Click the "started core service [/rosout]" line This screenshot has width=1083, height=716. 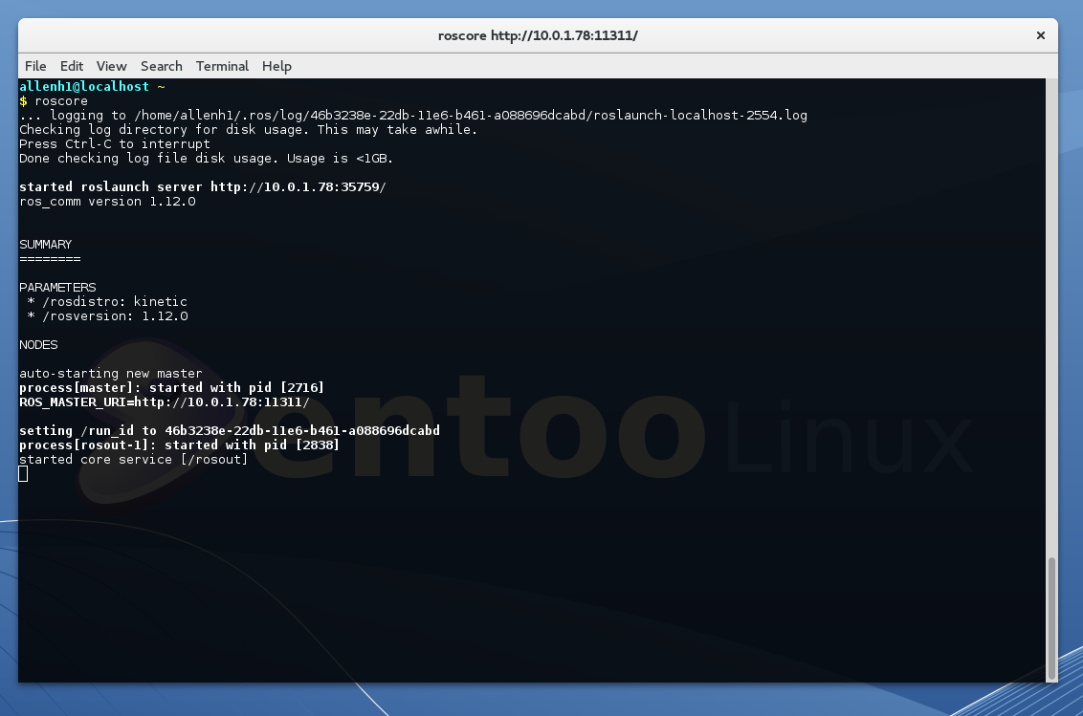[x=134, y=460]
